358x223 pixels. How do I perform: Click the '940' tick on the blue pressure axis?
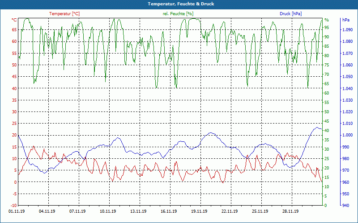click(x=345, y=206)
